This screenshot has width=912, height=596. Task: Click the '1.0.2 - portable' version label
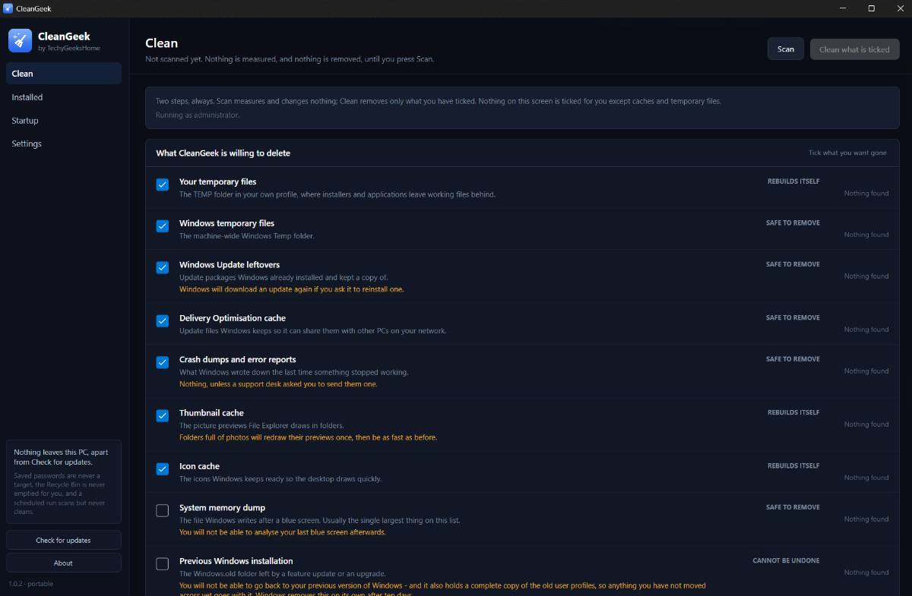[31, 584]
